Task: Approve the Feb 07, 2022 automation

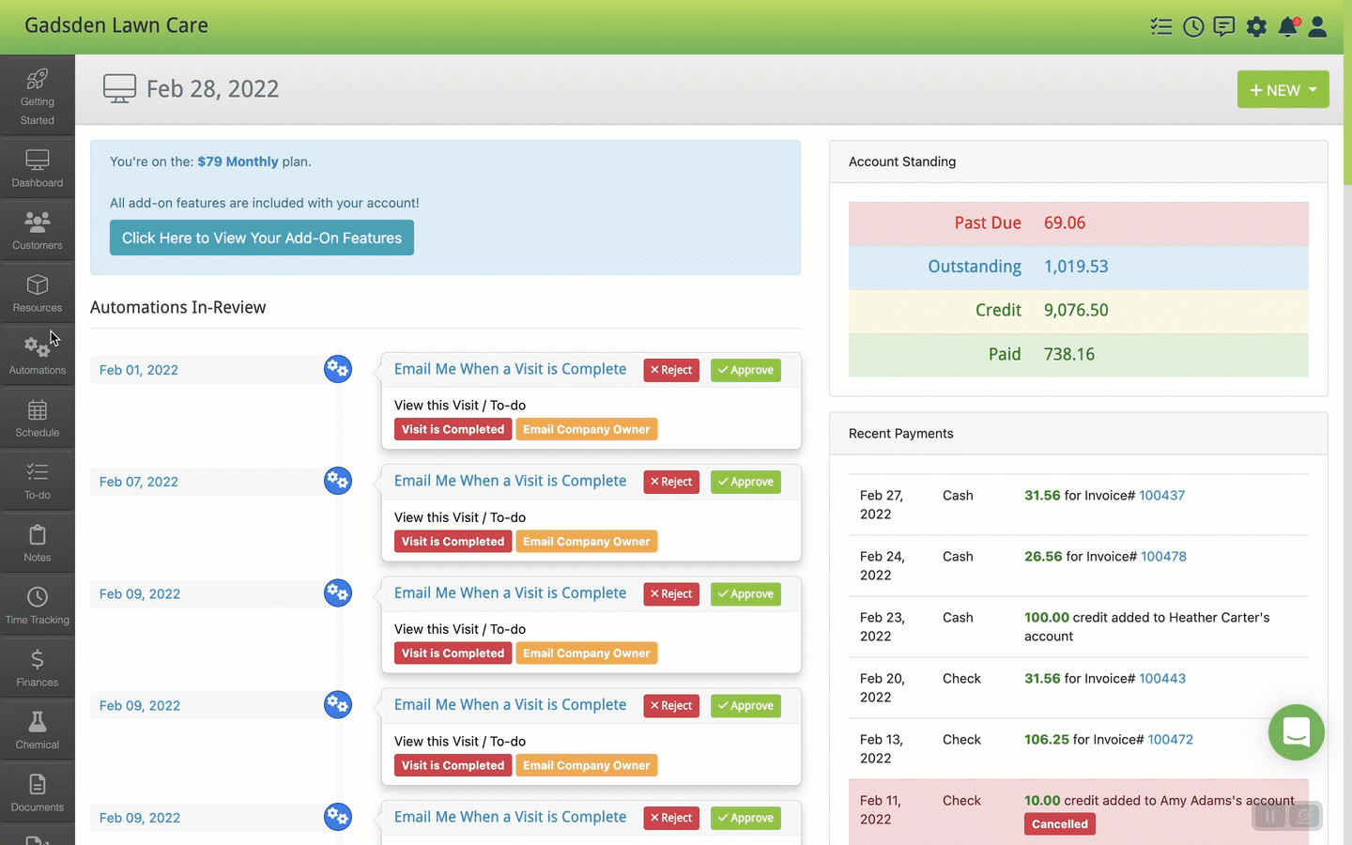Action: (x=745, y=482)
